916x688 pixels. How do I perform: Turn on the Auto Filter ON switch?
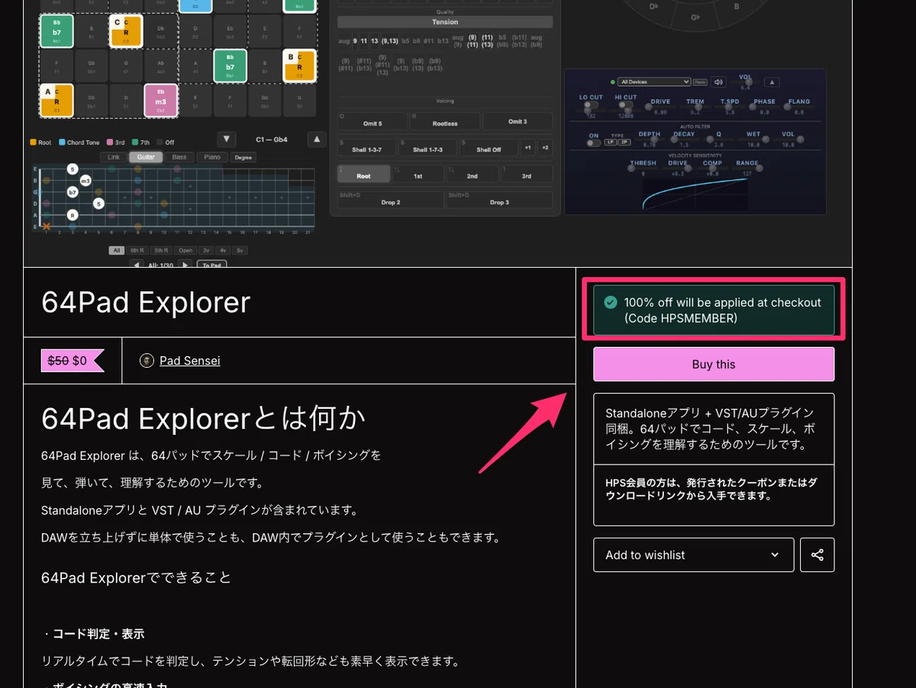point(593,143)
